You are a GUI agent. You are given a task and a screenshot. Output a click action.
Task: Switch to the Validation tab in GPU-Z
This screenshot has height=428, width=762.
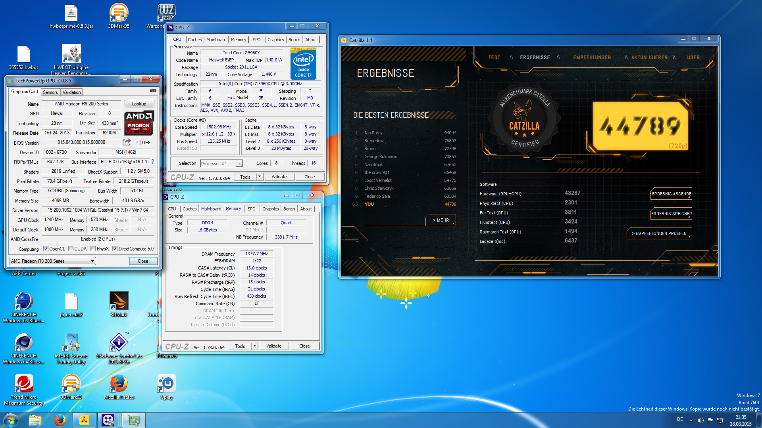[71, 92]
